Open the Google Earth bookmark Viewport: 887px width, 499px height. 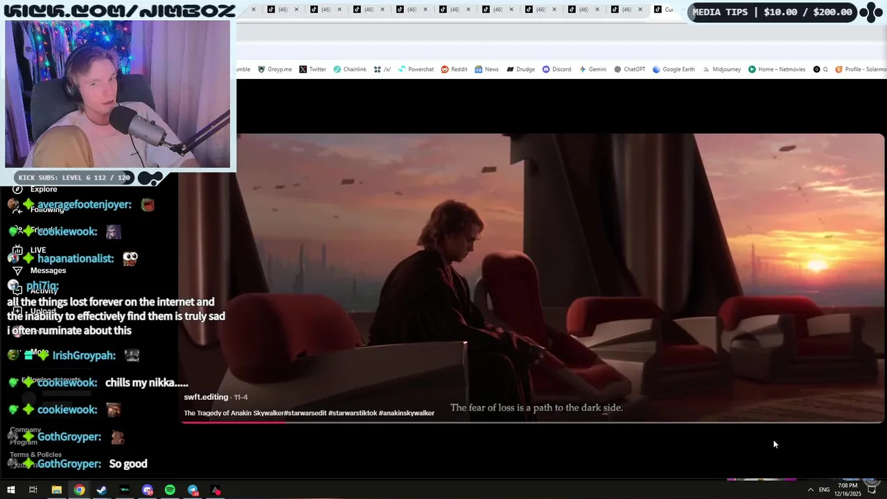click(x=673, y=69)
